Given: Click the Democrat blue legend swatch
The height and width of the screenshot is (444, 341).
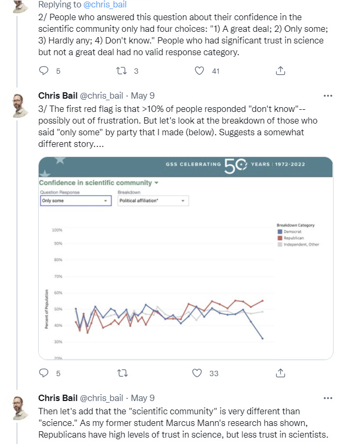Looking at the screenshot, I should 280,232.
